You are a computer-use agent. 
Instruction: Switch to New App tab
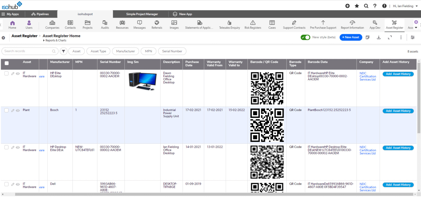pyautogui.click(x=183, y=14)
